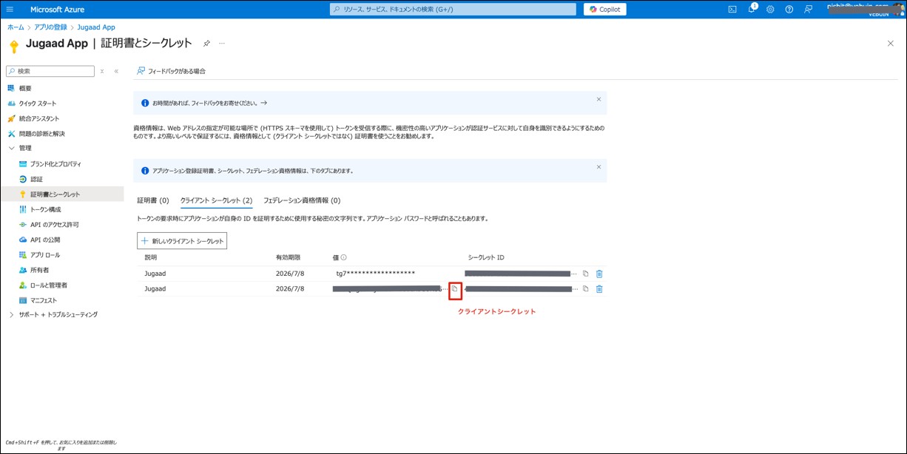
Task: Click フィードバックがある場合 in the toolbar
Action: (171, 71)
